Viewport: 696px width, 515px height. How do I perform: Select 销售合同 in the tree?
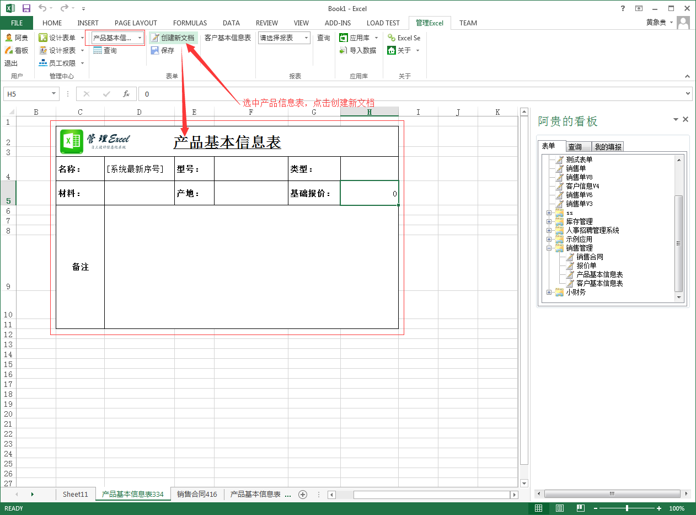click(x=590, y=257)
